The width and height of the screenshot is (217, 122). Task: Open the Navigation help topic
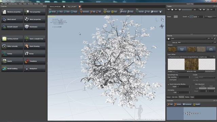[35, 68]
